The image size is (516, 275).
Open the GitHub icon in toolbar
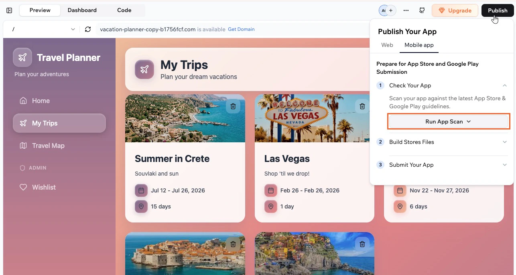422,10
